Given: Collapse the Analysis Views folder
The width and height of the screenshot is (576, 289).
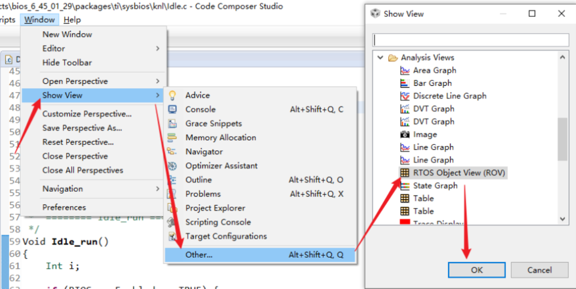Looking at the screenshot, I should click(380, 57).
